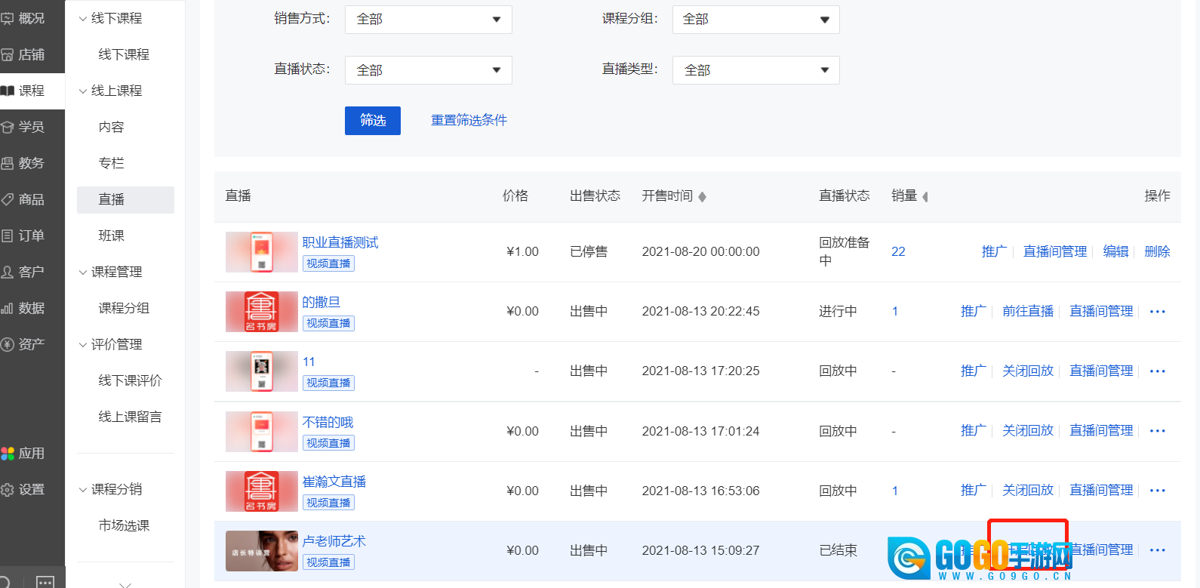Viewport: 1200px width, 588px height.
Task: Click the 资产 assets yen icon
Action: 8,344
